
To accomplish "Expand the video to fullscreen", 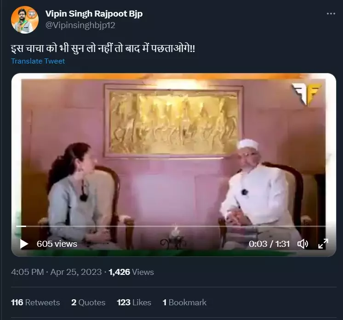I will coord(323,244).
